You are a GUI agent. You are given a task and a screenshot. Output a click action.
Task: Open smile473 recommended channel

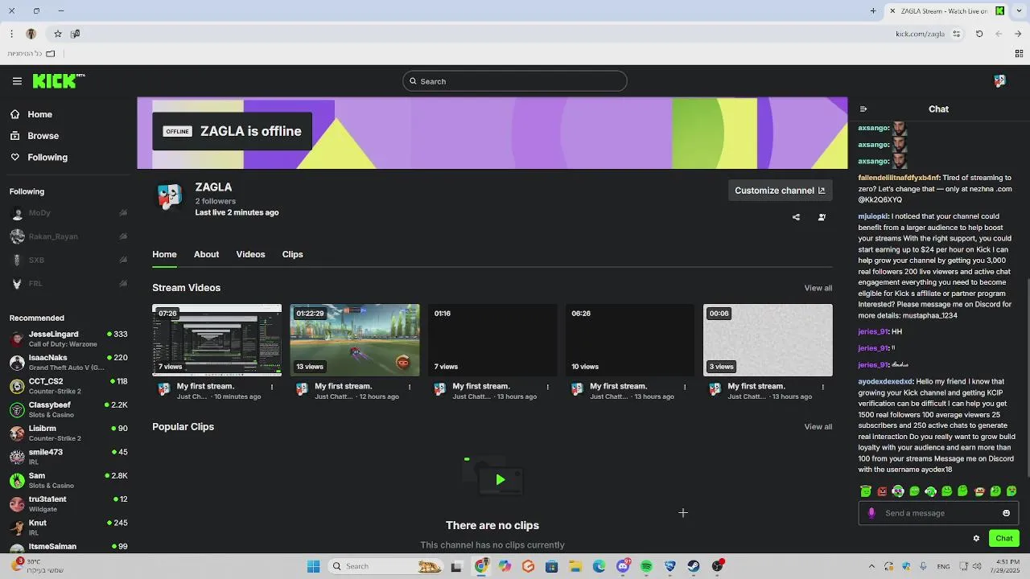68,457
